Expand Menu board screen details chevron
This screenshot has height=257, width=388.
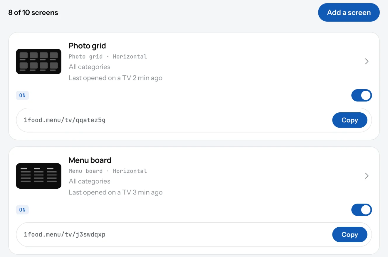[367, 176]
